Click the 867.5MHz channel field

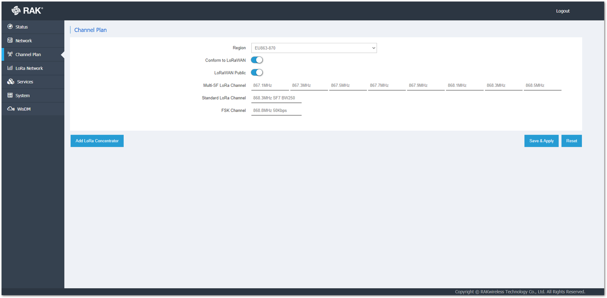coord(348,86)
